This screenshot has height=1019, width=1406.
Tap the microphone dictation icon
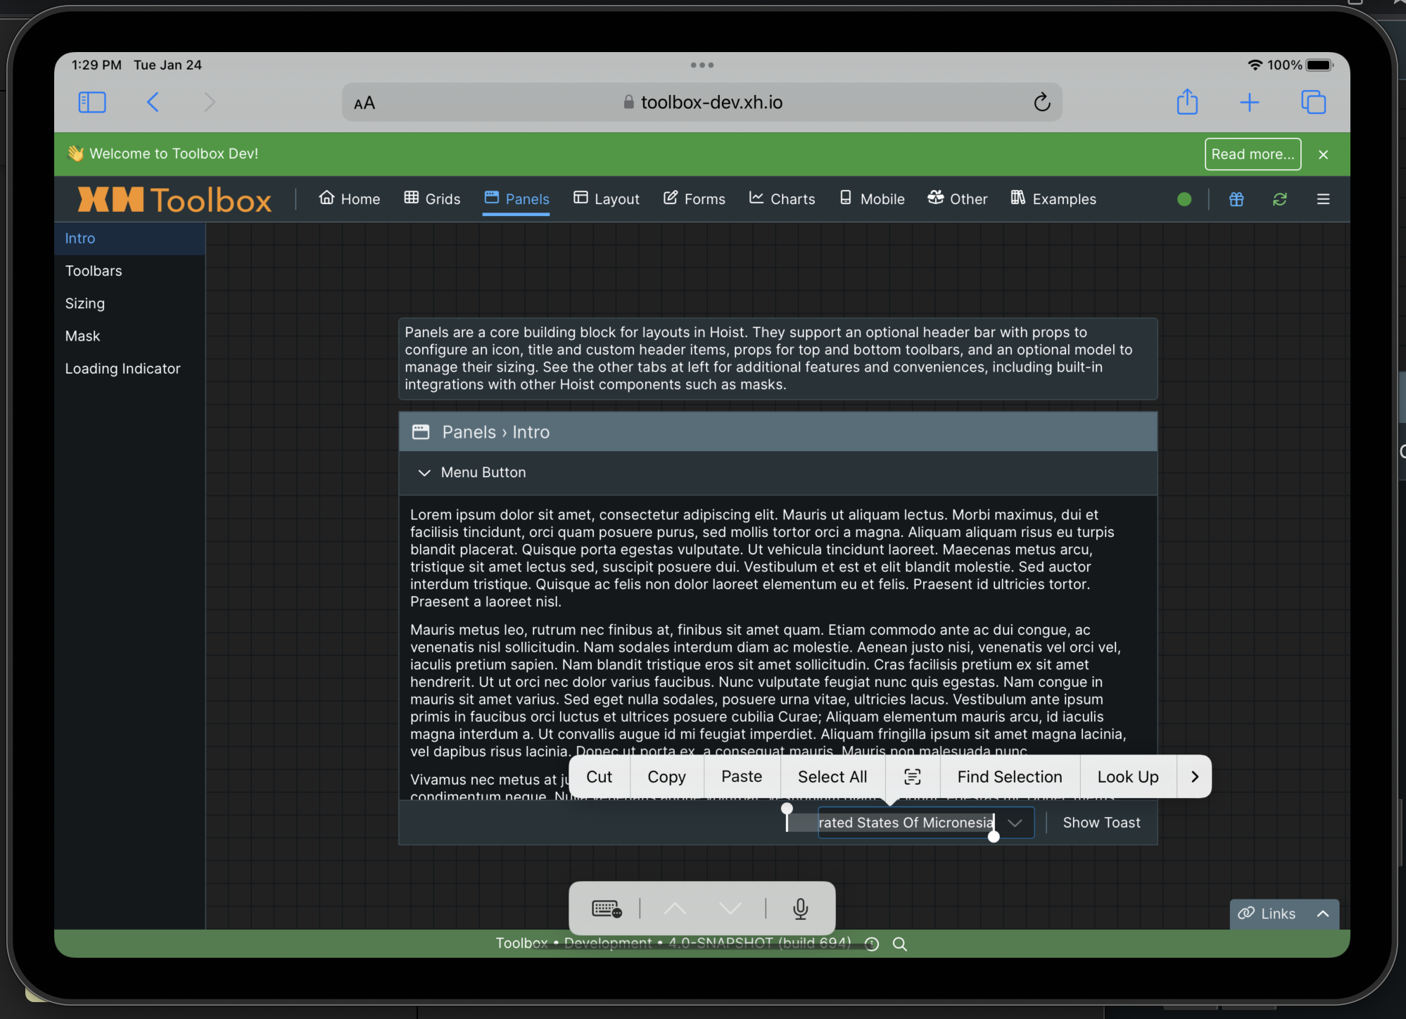pos(800,909)
